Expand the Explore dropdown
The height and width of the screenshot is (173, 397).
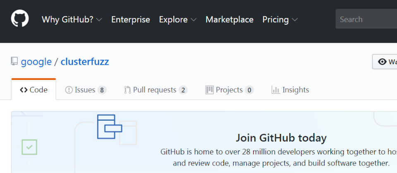tap(178, 19)
